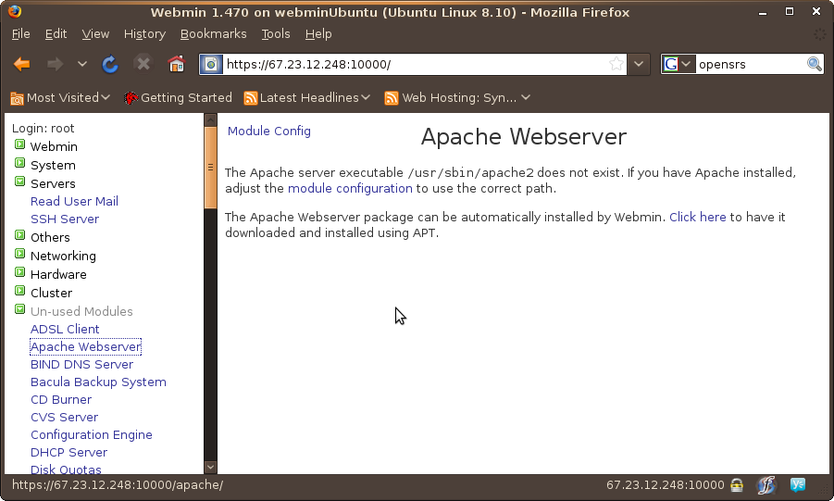The image size is (834, 501).
Task: Reload the current page
Action: pyautogui.click(x=110, y=65)
